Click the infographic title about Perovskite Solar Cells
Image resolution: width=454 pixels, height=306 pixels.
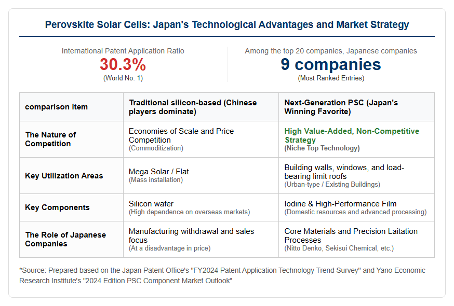226,24
